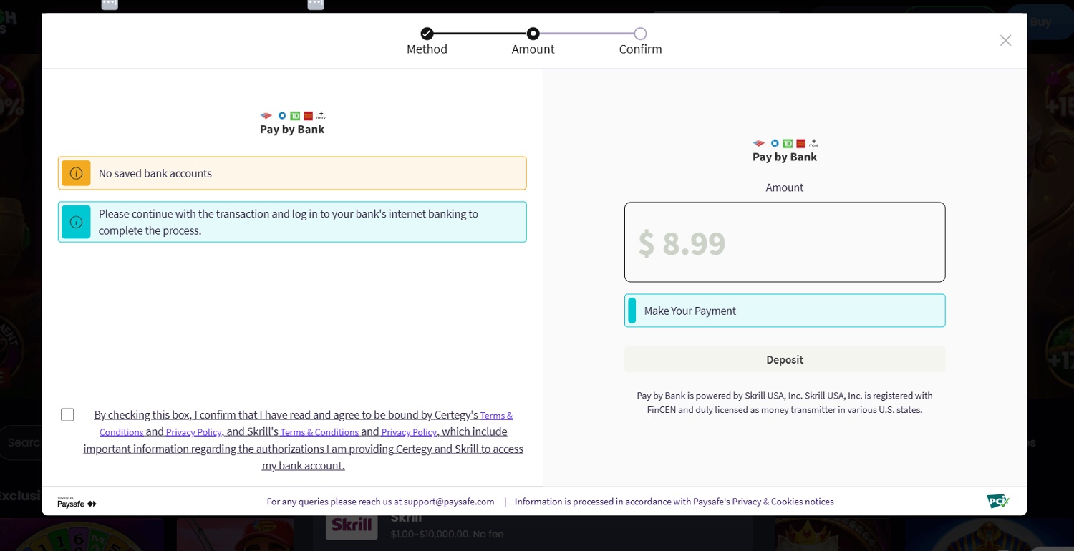Open Certegy's Terms & Conditions link
This screenshot has height=551, width=1074.
(495, 416)
